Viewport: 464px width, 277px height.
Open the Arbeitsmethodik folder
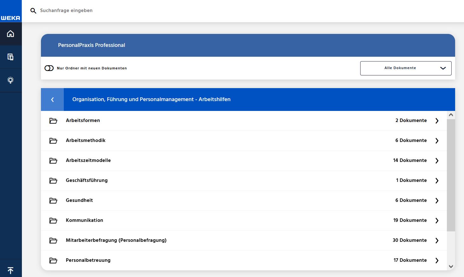coord(86,140)
